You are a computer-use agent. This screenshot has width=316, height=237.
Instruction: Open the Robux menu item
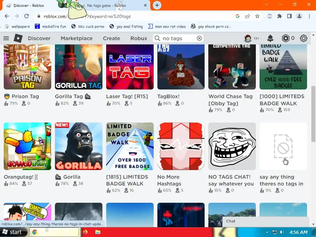click(139, 38)
